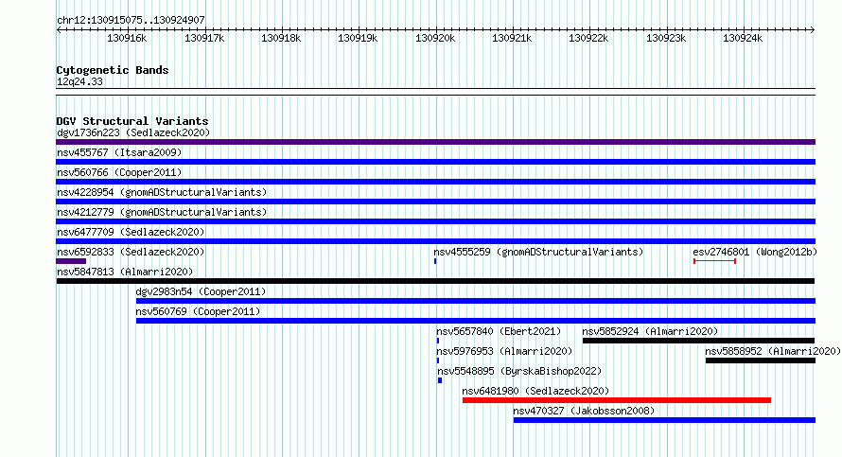Click the blue bar under dgv2983n54
842x457 pixels.
point(476,301)
